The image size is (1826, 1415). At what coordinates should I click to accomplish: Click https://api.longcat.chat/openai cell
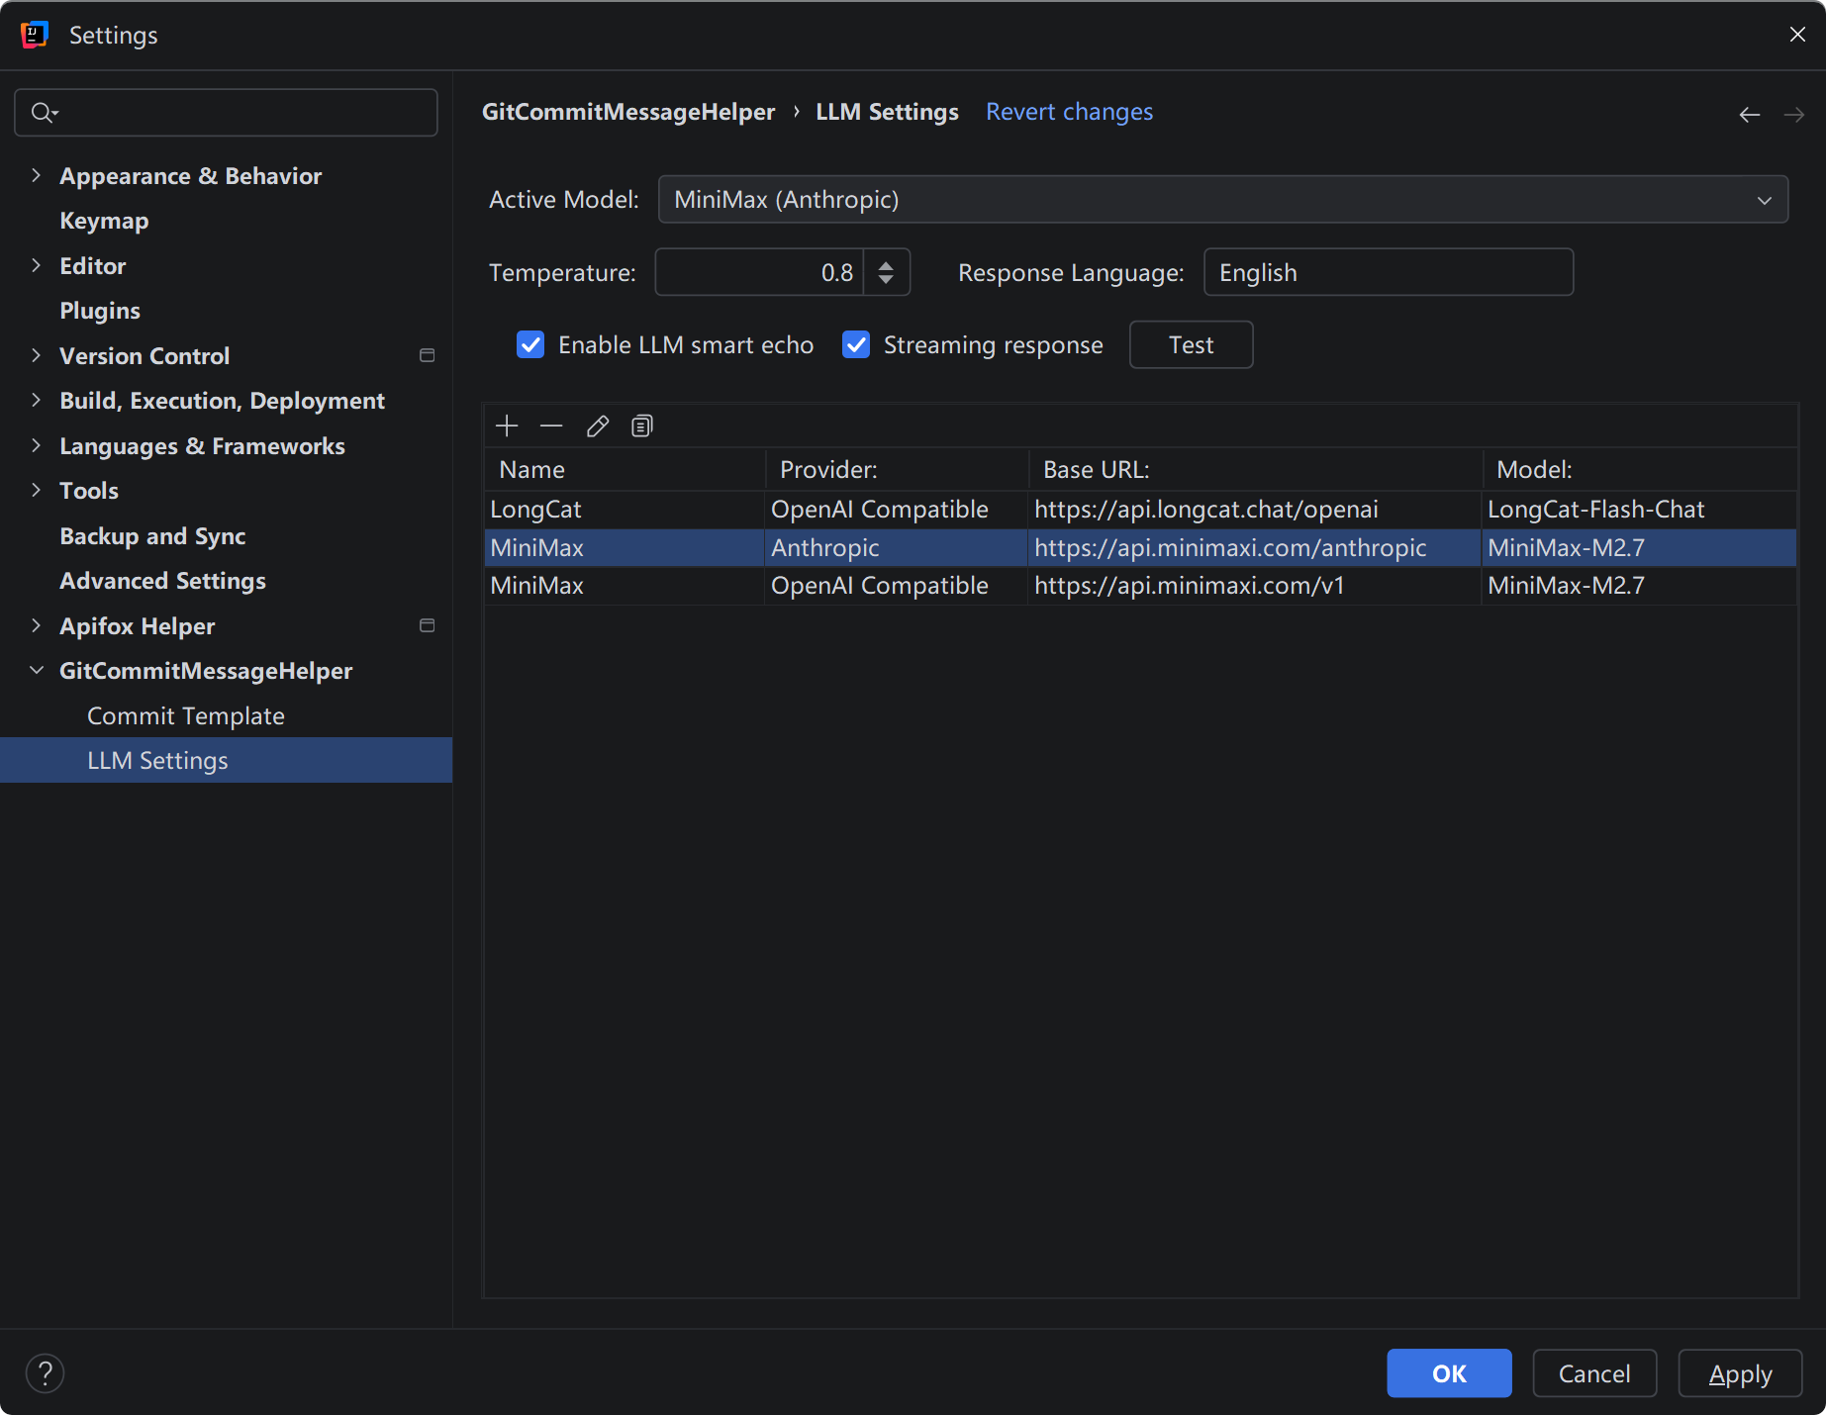pyautogui.click(x=1254, y=510)
